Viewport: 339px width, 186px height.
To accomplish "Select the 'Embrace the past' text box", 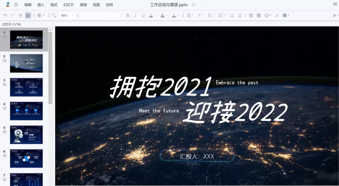I will (x=237, y=82).
